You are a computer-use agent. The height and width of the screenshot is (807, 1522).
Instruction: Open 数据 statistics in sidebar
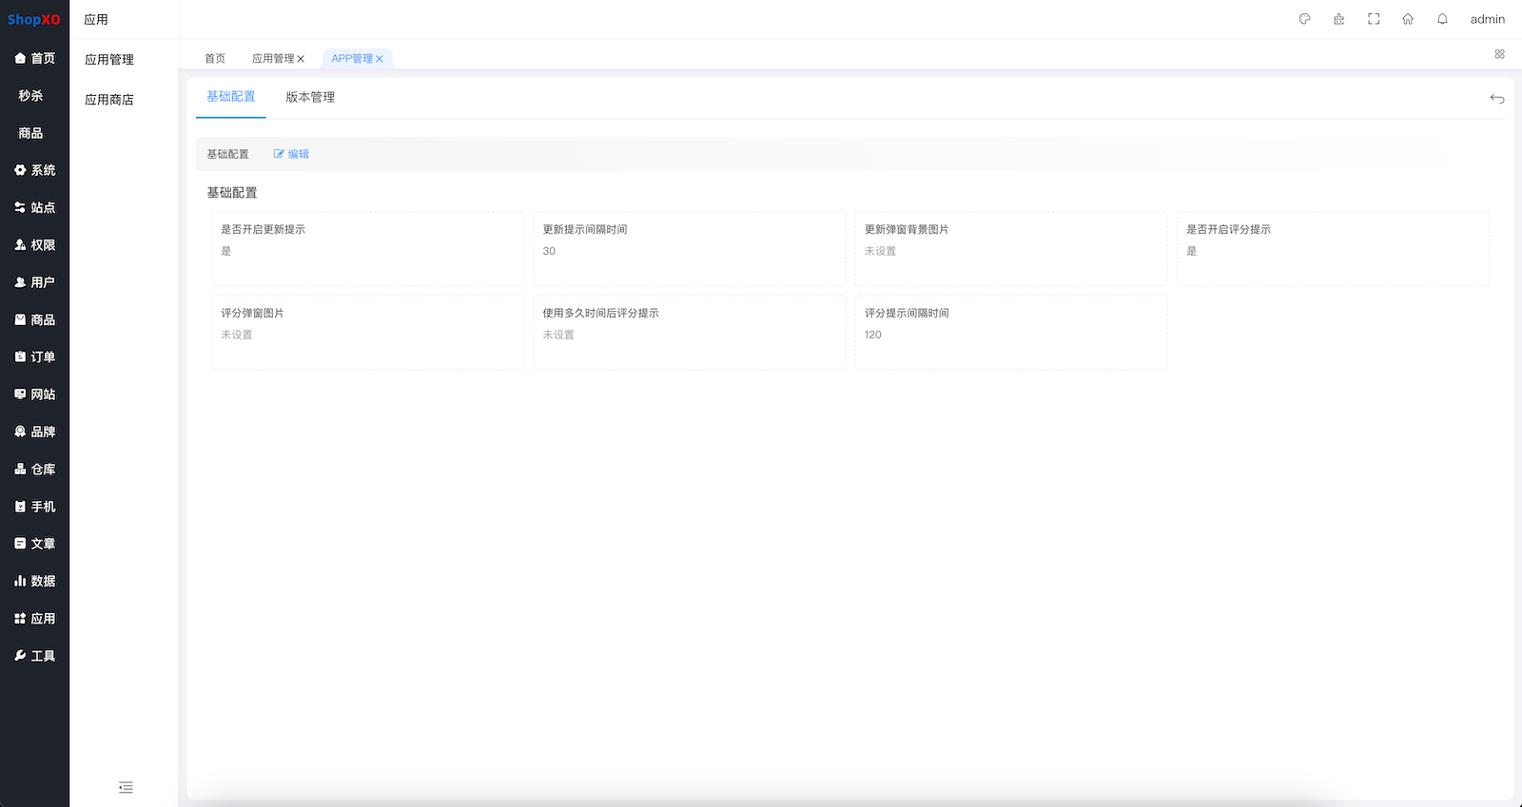(34, 581)
